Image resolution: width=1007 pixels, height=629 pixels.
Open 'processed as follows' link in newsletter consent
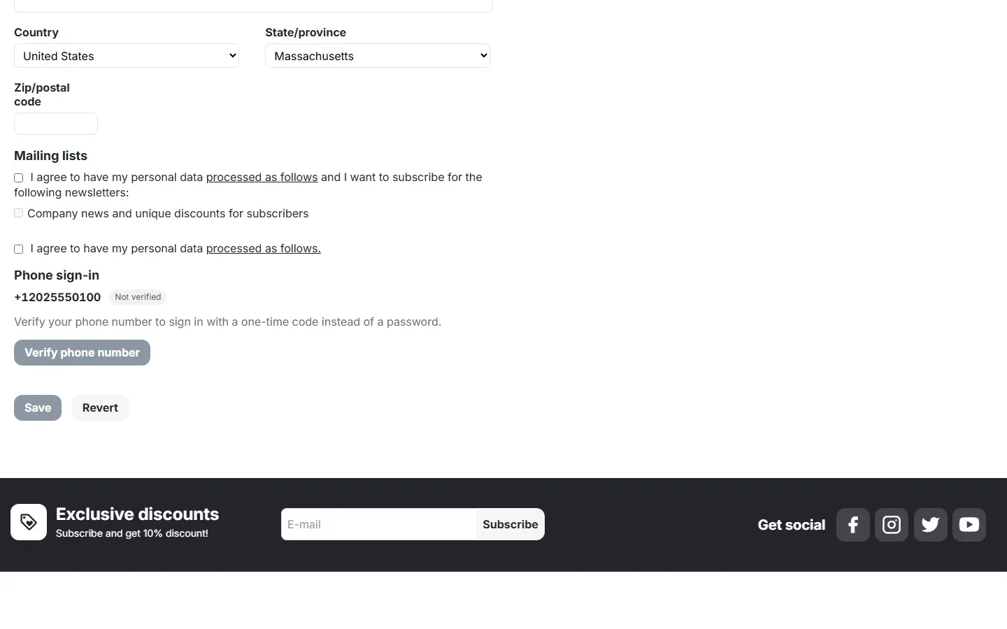click(x=262, y=178)
